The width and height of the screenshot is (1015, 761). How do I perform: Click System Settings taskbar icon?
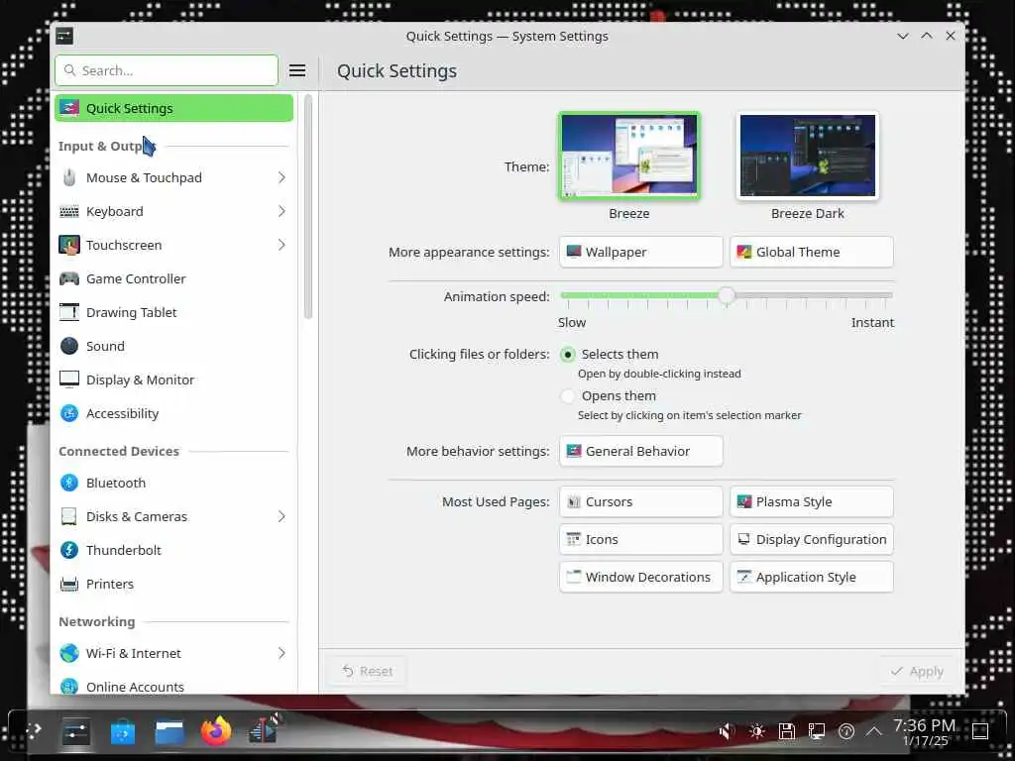point(75,732)
